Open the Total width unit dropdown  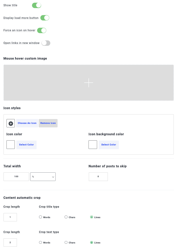(x=43, y=177)
